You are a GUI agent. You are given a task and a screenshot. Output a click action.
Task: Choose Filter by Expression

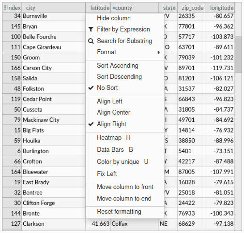(x=125, y=29)
